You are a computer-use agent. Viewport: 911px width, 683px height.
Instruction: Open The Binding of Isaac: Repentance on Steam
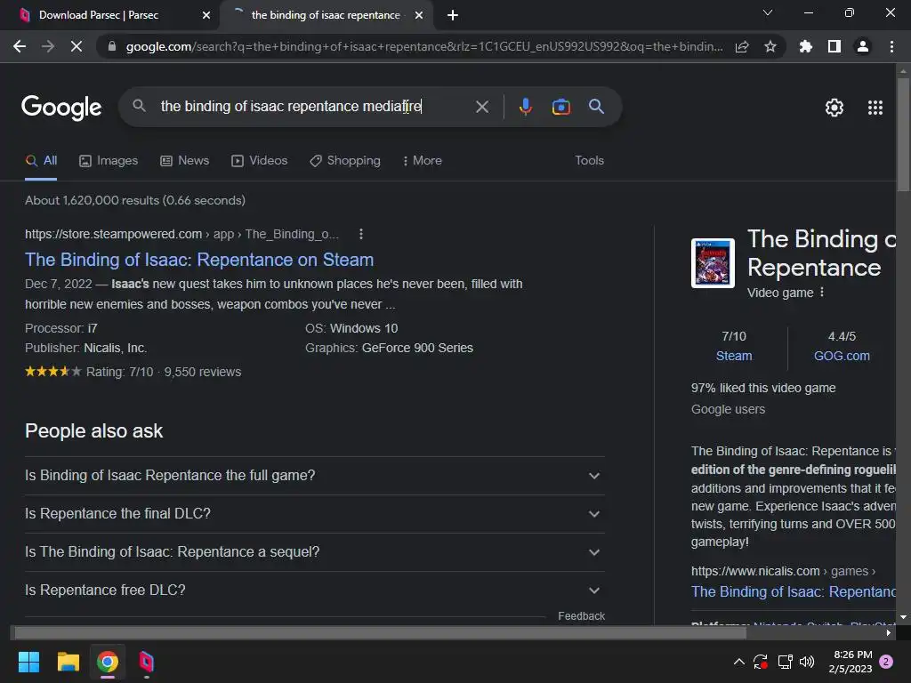199,260
